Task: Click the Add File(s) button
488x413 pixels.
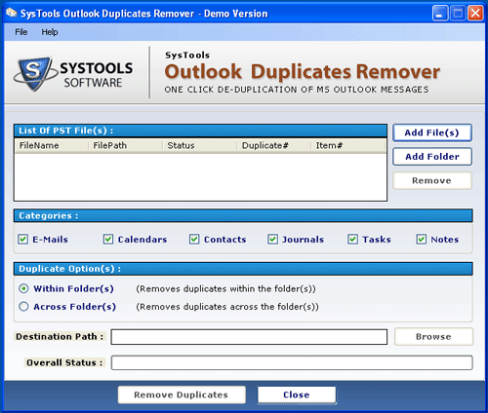Action: point(432,132)
